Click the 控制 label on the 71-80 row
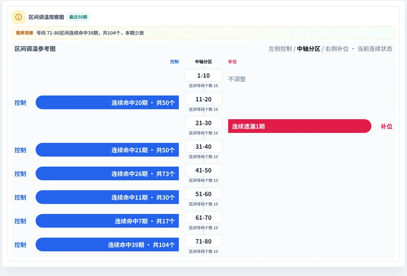 click(20, 245)
